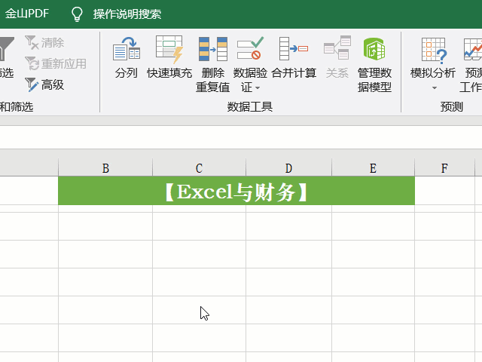Open the 金山PDF ribbon tab

(27, 14)
